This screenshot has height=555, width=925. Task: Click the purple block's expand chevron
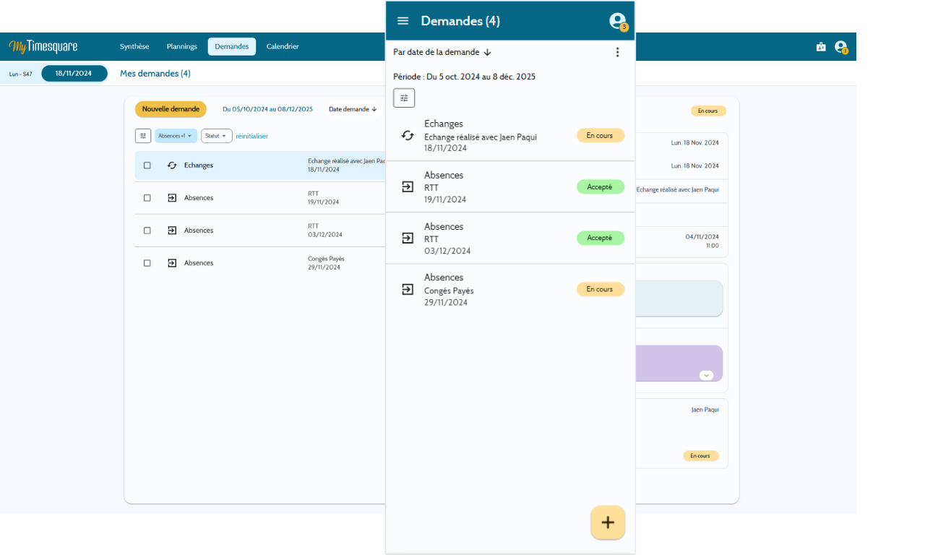coord(707,375)
